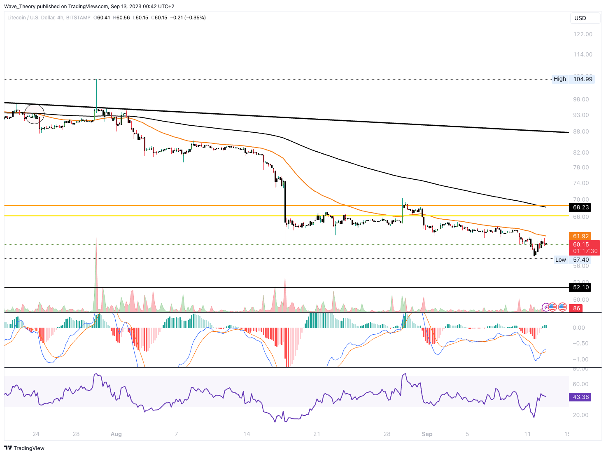Select the black descending trendline
The image size is (606, 455).
[x=286, y=117]
